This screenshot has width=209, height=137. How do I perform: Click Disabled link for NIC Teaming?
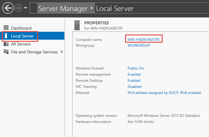(135, 87)
